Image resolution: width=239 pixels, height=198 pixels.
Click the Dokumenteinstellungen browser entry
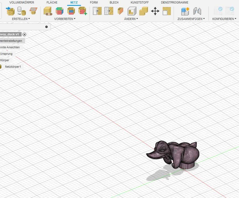point(12,41)
